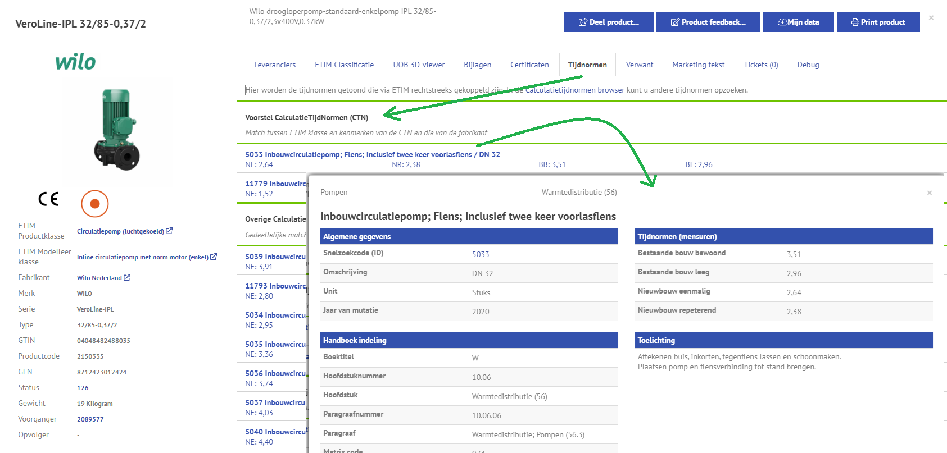Print the product via Print product
947x453 pixels.
(x=878, y=22)
